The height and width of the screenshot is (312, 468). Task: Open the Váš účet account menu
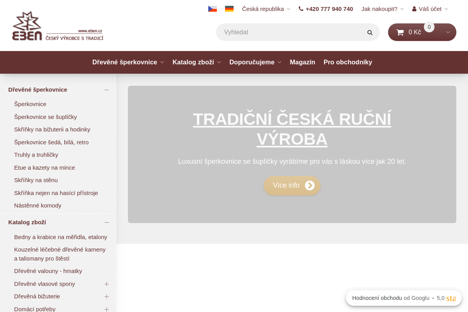click(430, 9)
